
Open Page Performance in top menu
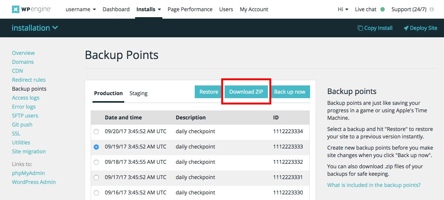[190, 9]
